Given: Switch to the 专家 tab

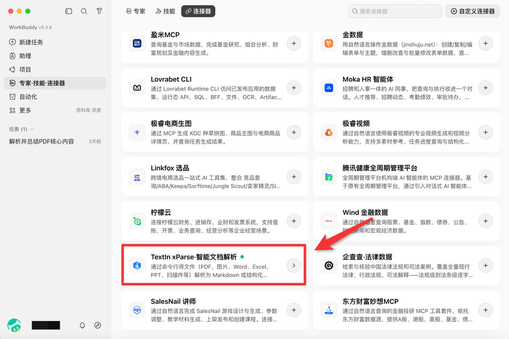Looking at the screenshot, I should (136, 11).
